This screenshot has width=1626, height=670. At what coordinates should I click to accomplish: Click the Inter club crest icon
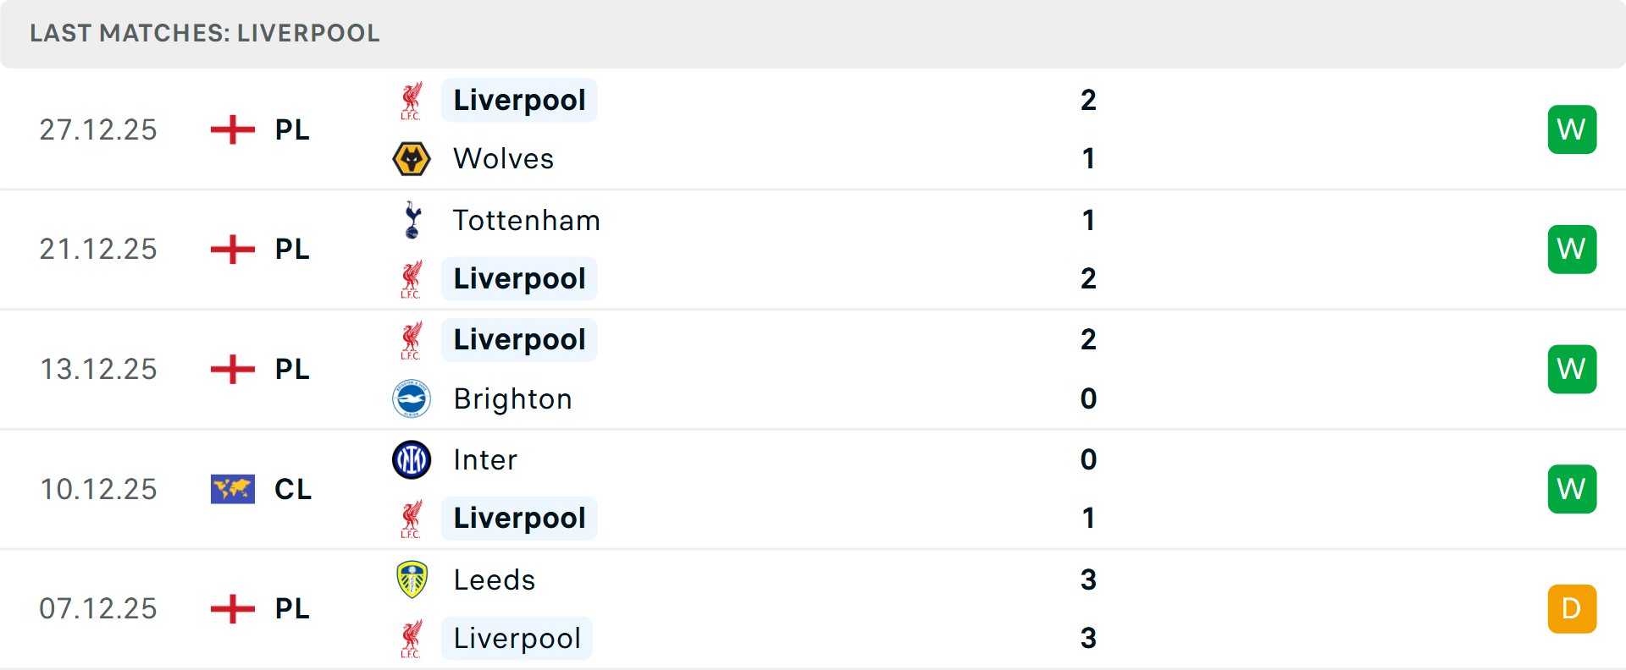[412, 460]
